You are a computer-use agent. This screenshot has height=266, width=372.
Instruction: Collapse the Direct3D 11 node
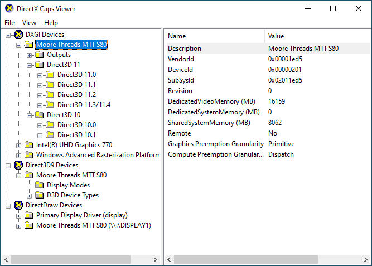29,65
